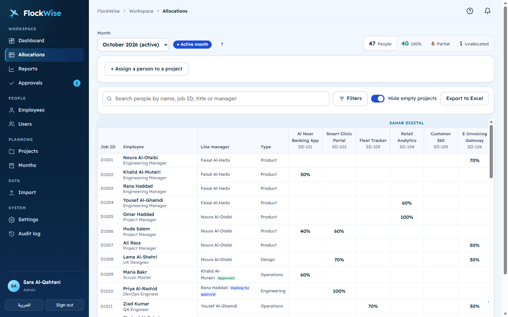Screen dimensions: 508x317
Task: Click the Audit log history icon
Action: (x=12, y=234)
